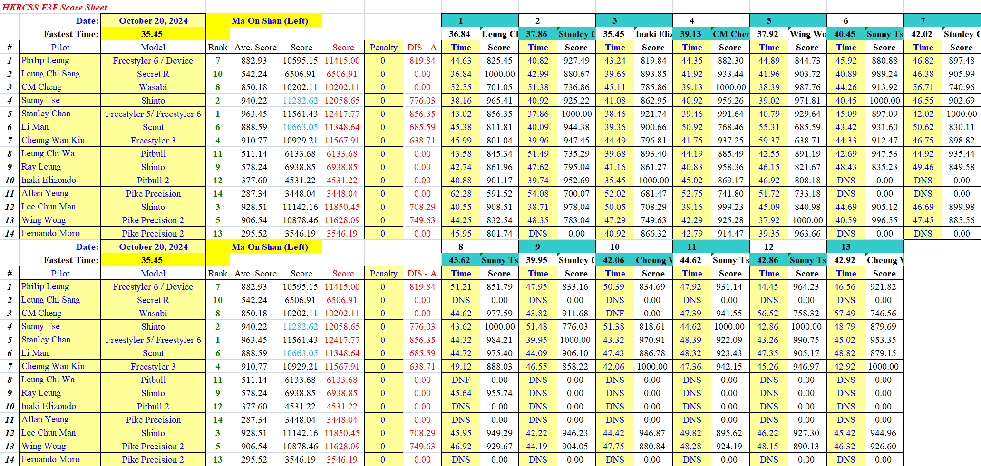
Task: Click Stanley Chan's name in the top table
Action: coord(46,114)
